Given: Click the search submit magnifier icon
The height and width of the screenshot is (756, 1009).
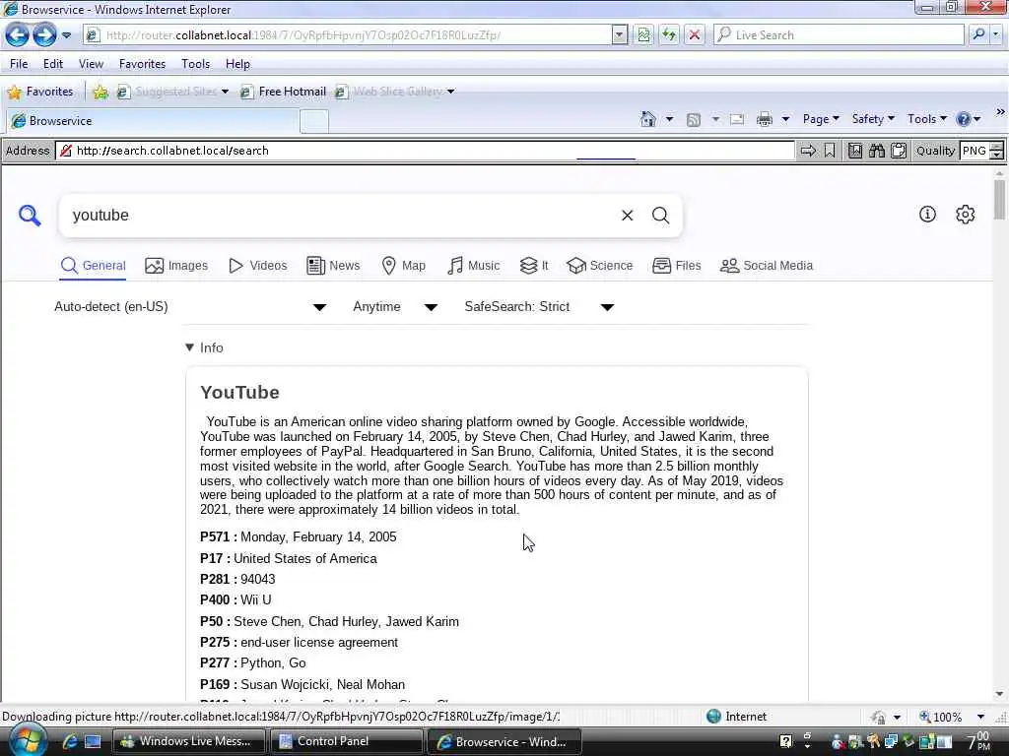Looking at the screenshot, I should coord(661,216).
